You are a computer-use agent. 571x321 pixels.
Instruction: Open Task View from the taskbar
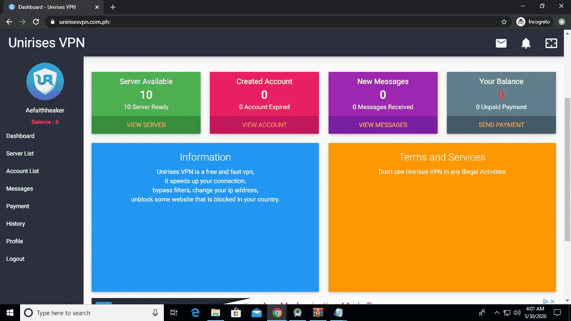point(174,313)
